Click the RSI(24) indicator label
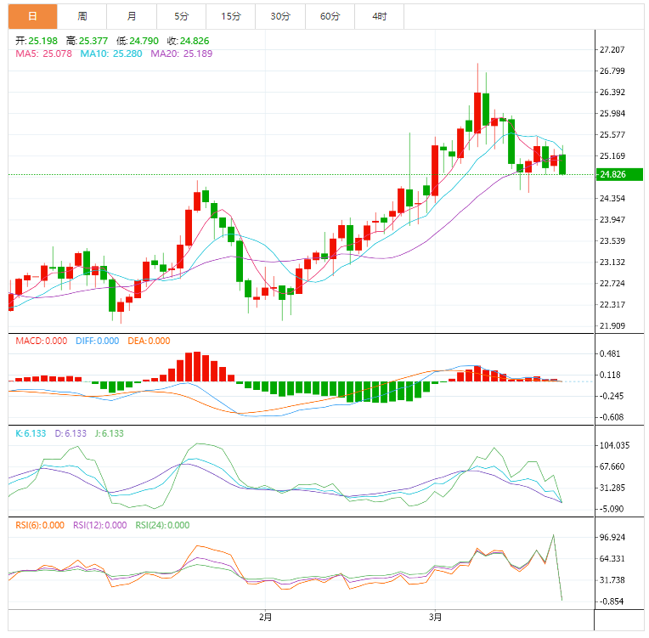The height and width of the screenshot is (638, 649). click(162, 525)
